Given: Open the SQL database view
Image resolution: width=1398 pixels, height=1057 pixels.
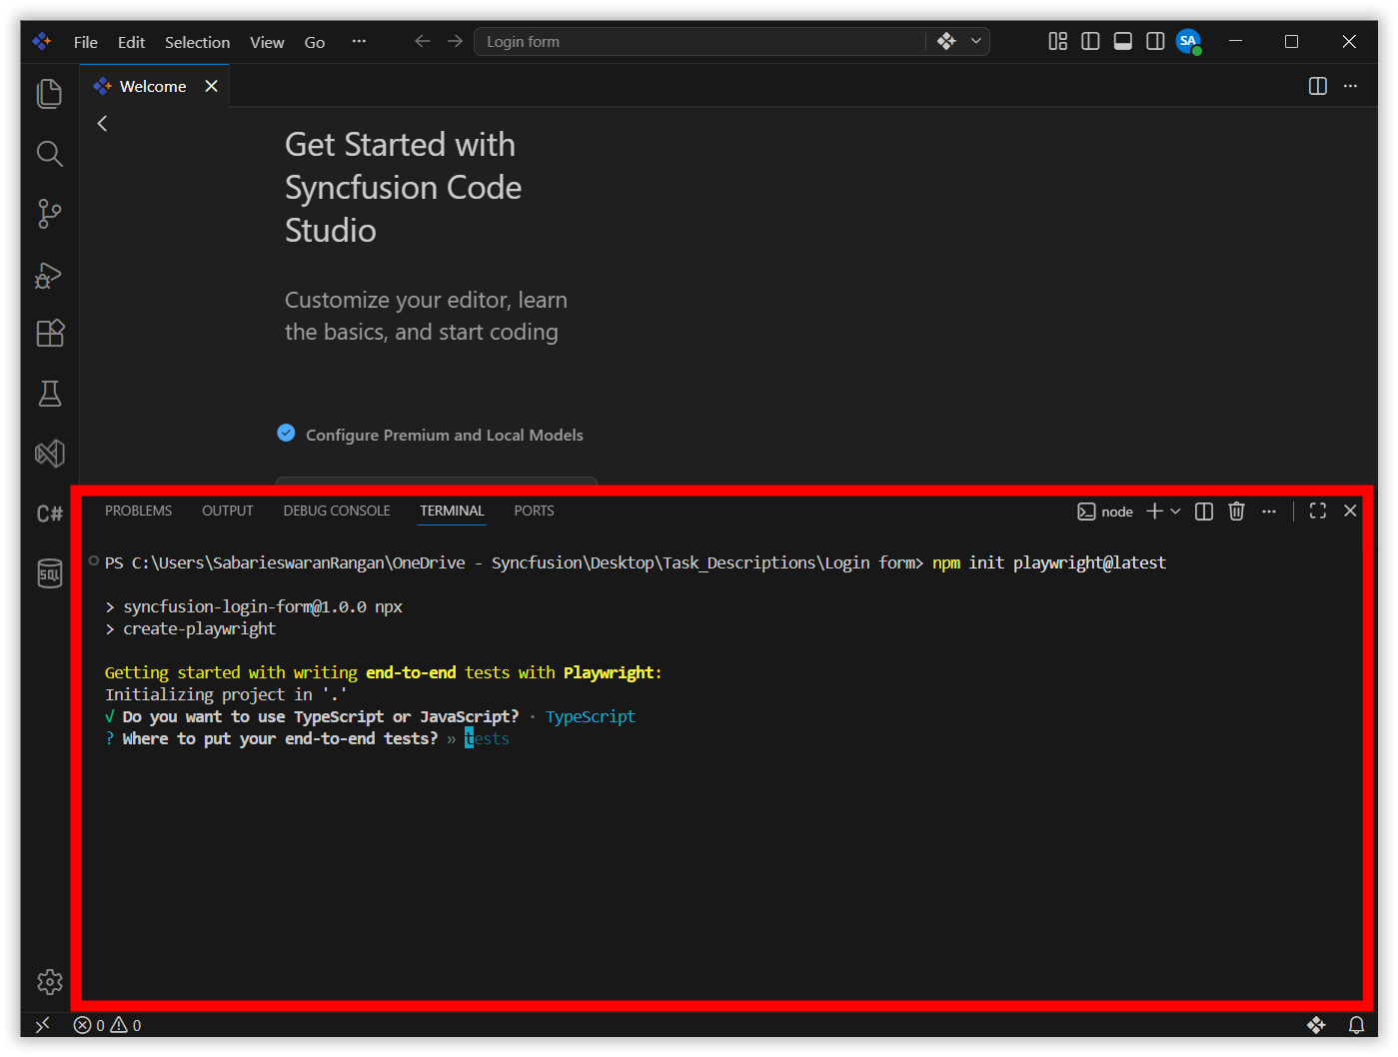Looking at the screenshot, I should click(49, 573).
